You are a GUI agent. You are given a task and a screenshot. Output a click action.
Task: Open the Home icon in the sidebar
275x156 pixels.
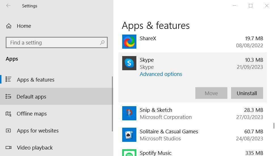coord(9,26)
